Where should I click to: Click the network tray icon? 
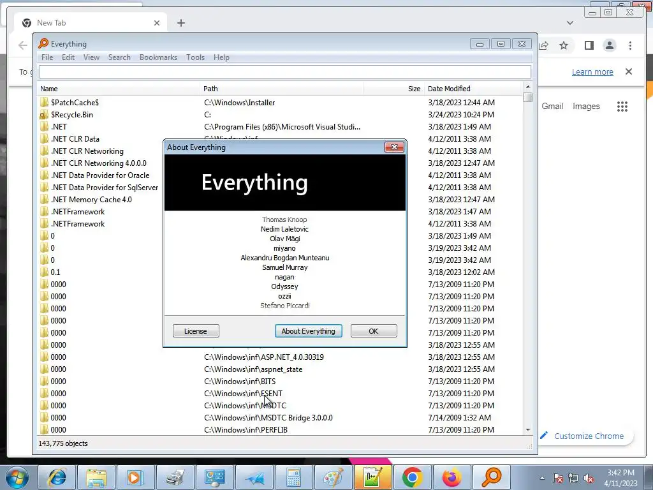(573, 478)
